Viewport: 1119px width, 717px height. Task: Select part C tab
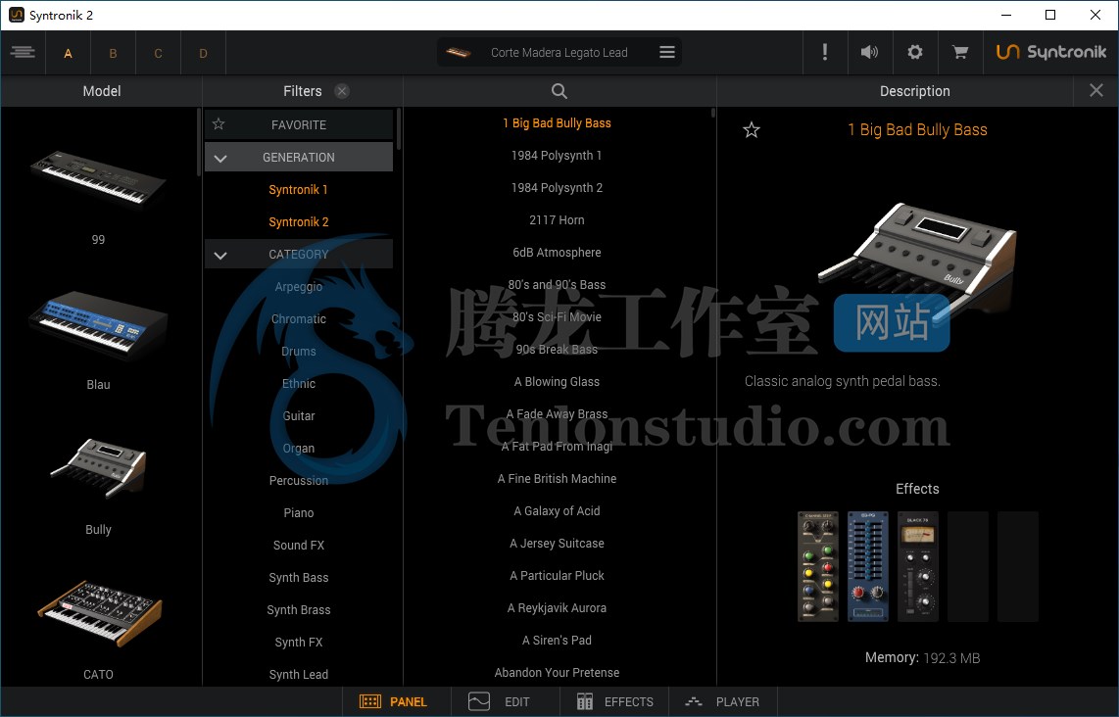[x=158, y=53]
